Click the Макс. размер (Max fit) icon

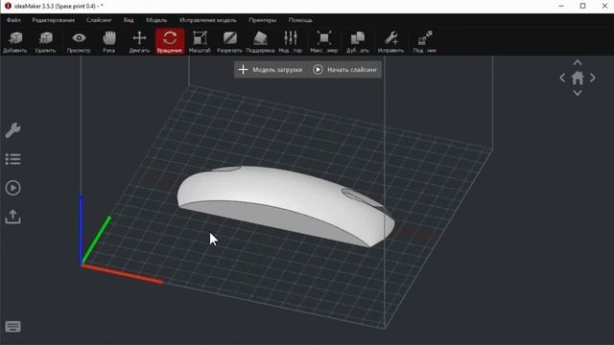pos(324,41)
